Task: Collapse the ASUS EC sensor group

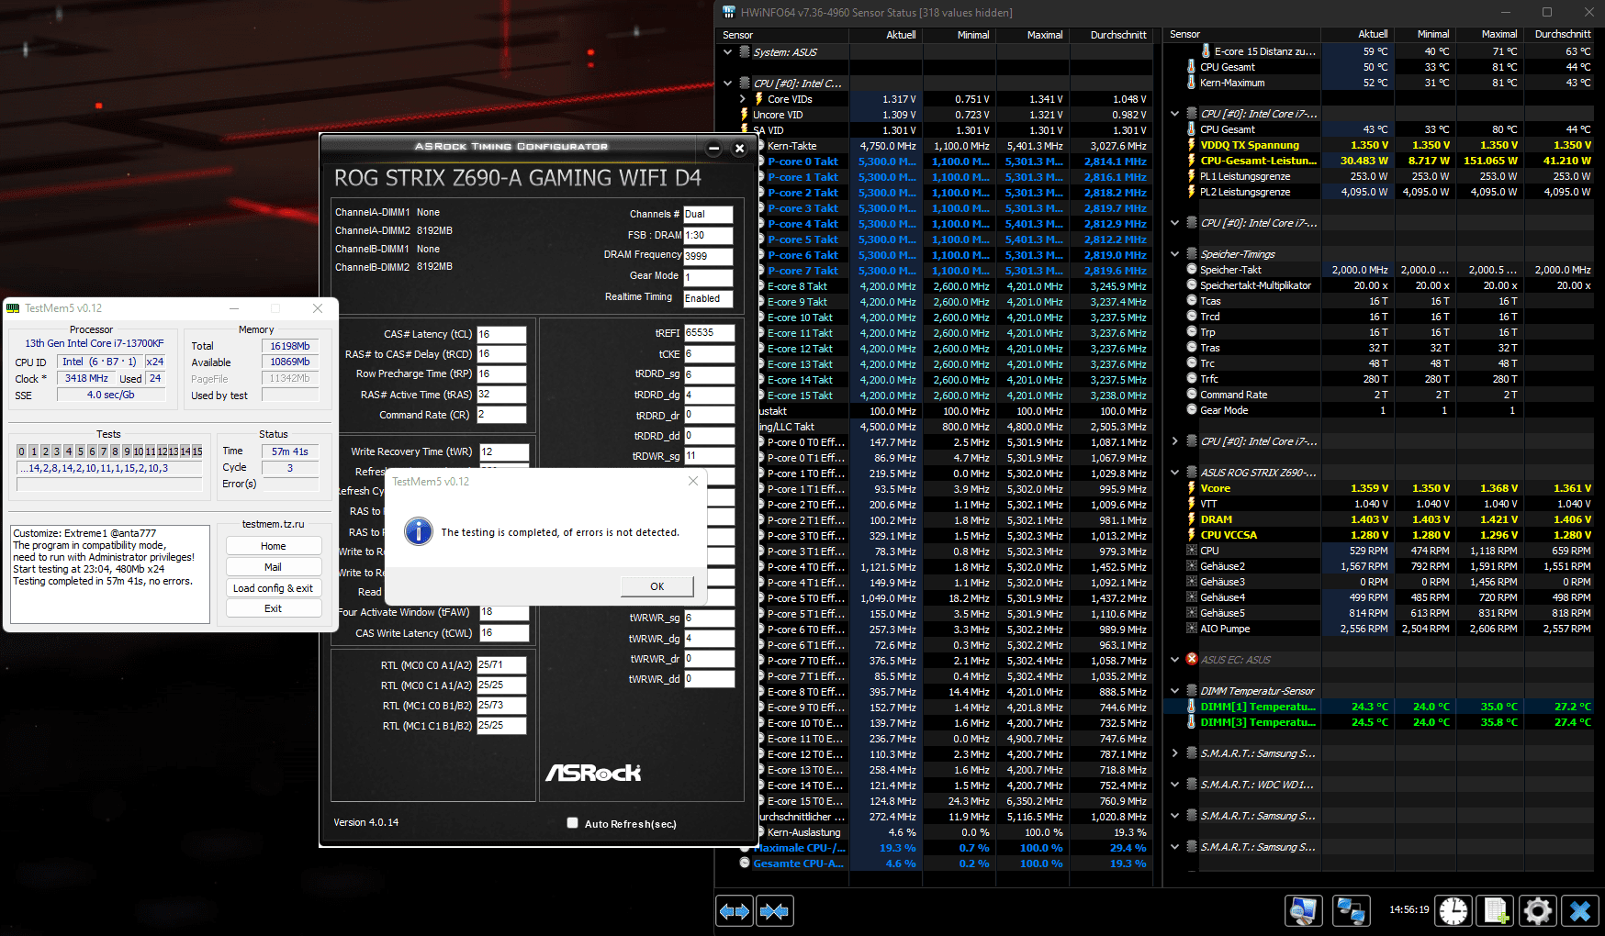Action: (1174, 660)
